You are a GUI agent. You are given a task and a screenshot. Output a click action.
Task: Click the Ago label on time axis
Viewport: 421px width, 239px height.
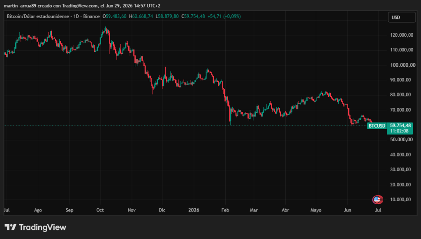coord(38,210)
